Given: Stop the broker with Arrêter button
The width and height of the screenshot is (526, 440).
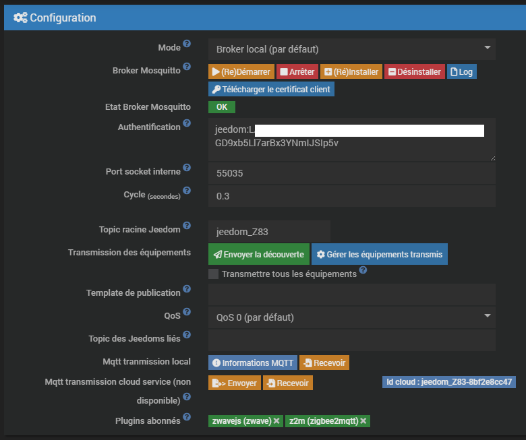Looking at the screenshot, I should click(297, 71).
